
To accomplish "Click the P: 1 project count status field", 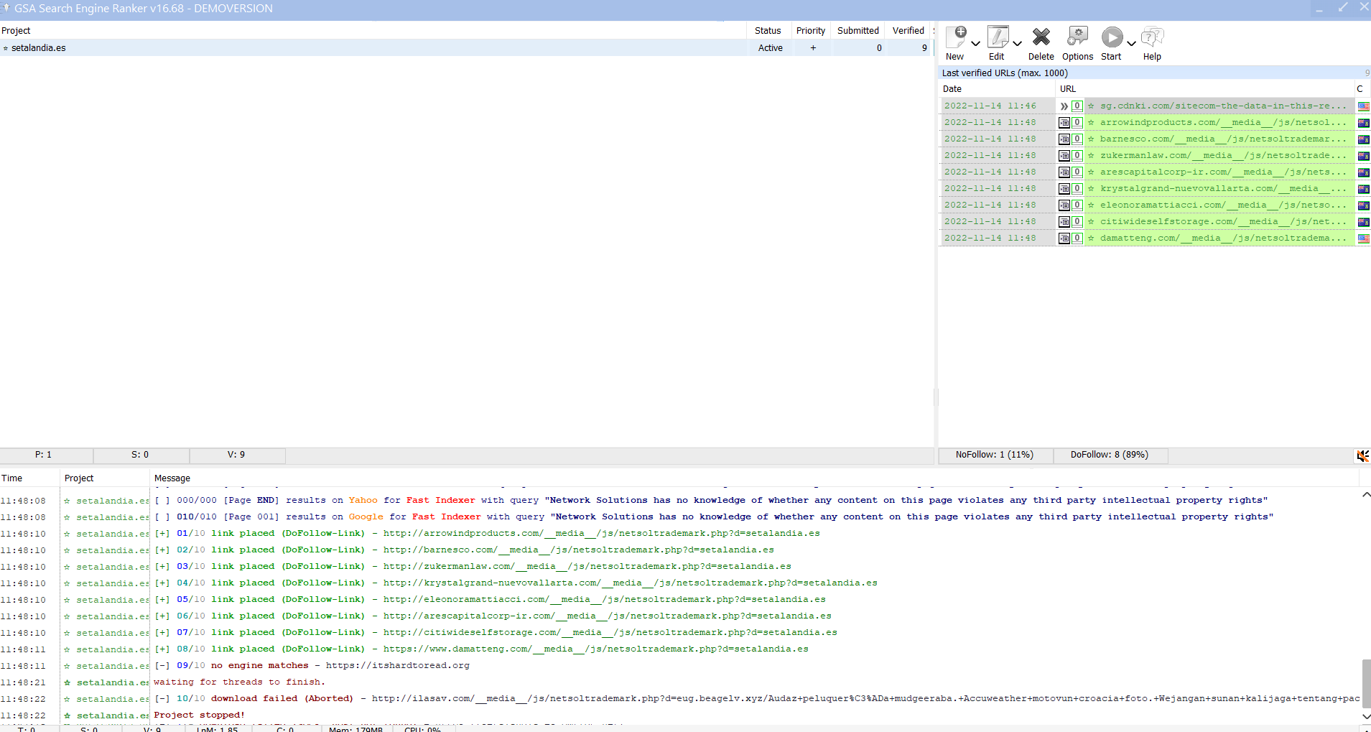I will [46, 455].
